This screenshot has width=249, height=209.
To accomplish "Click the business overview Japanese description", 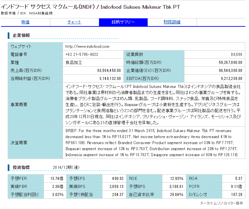I will (x=153, y=105).
